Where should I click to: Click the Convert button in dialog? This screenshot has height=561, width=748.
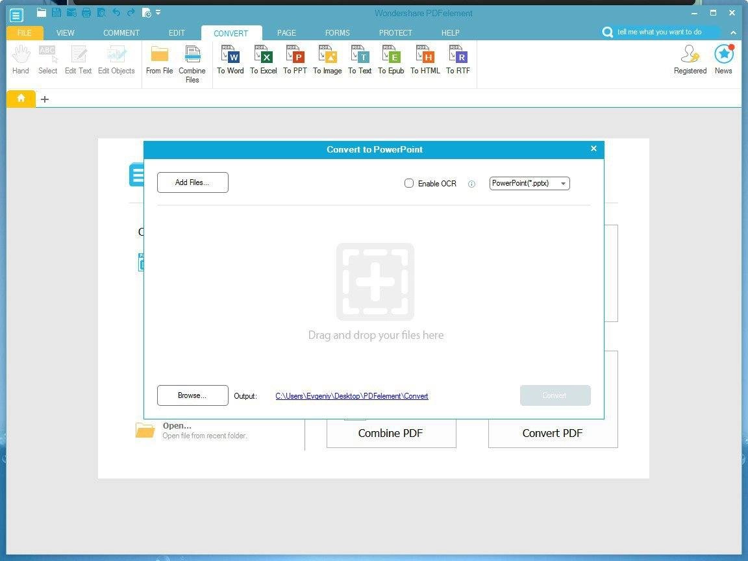(x=555, y=395)
